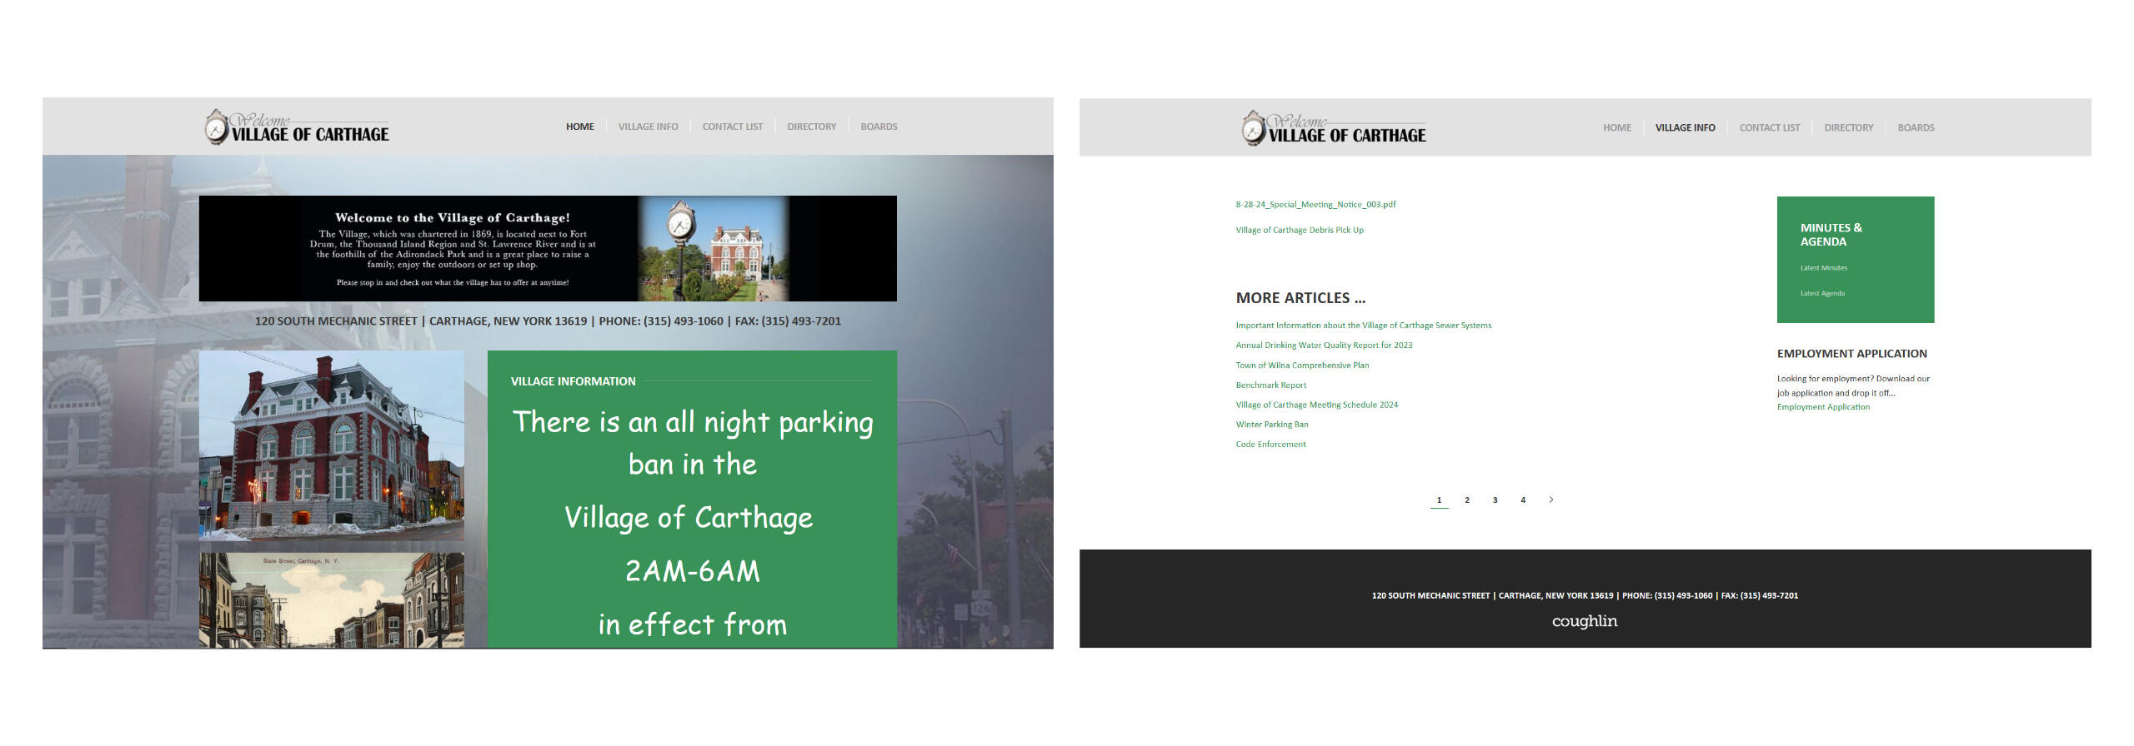Select page 3 in the pagination
Image resolution: width=2134 pixels, height=746 pixels.
pos(1495,500)
